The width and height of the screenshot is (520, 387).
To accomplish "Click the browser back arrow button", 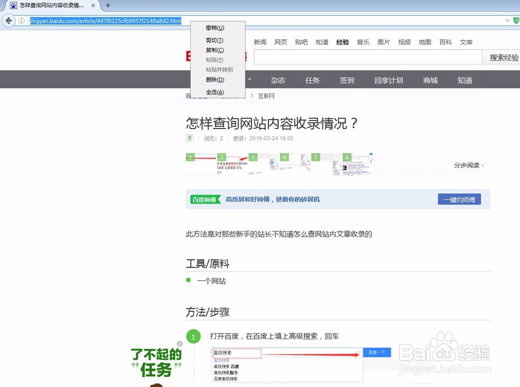I will [8, 21].
